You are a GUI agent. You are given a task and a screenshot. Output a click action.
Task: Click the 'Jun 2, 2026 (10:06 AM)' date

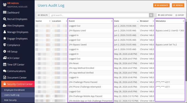click(125, 26)
